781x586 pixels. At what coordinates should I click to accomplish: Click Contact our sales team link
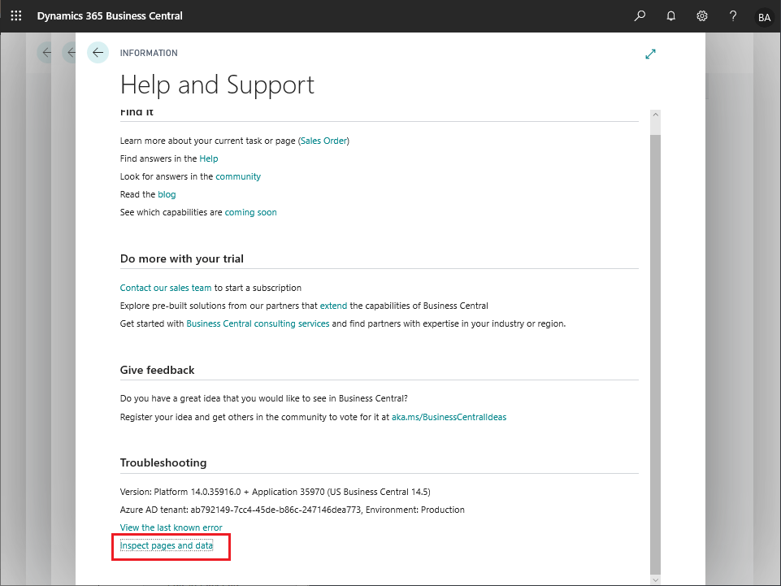[x=166, y=288]
